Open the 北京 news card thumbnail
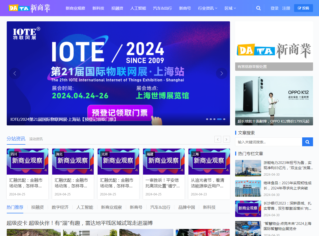 pos(118,162)
